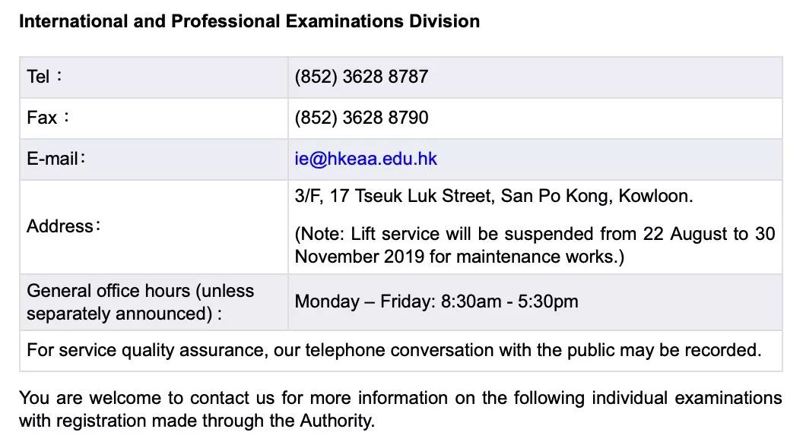
Task: Click the General office hours label
Action: 141,301
